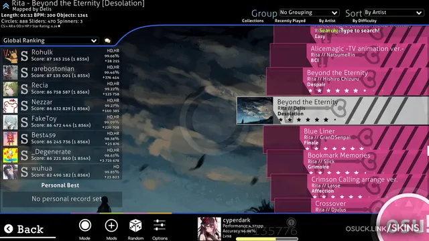Click the OSUCK.LINK/SKINS text link

point(382,228)
